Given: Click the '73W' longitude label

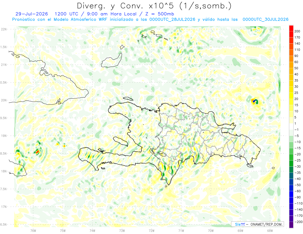Looking at the screenshot, I should click(x=122, y=230).
